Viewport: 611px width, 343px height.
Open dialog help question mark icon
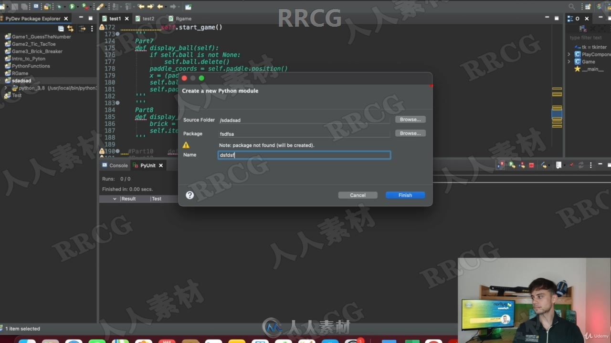(190, 195)
